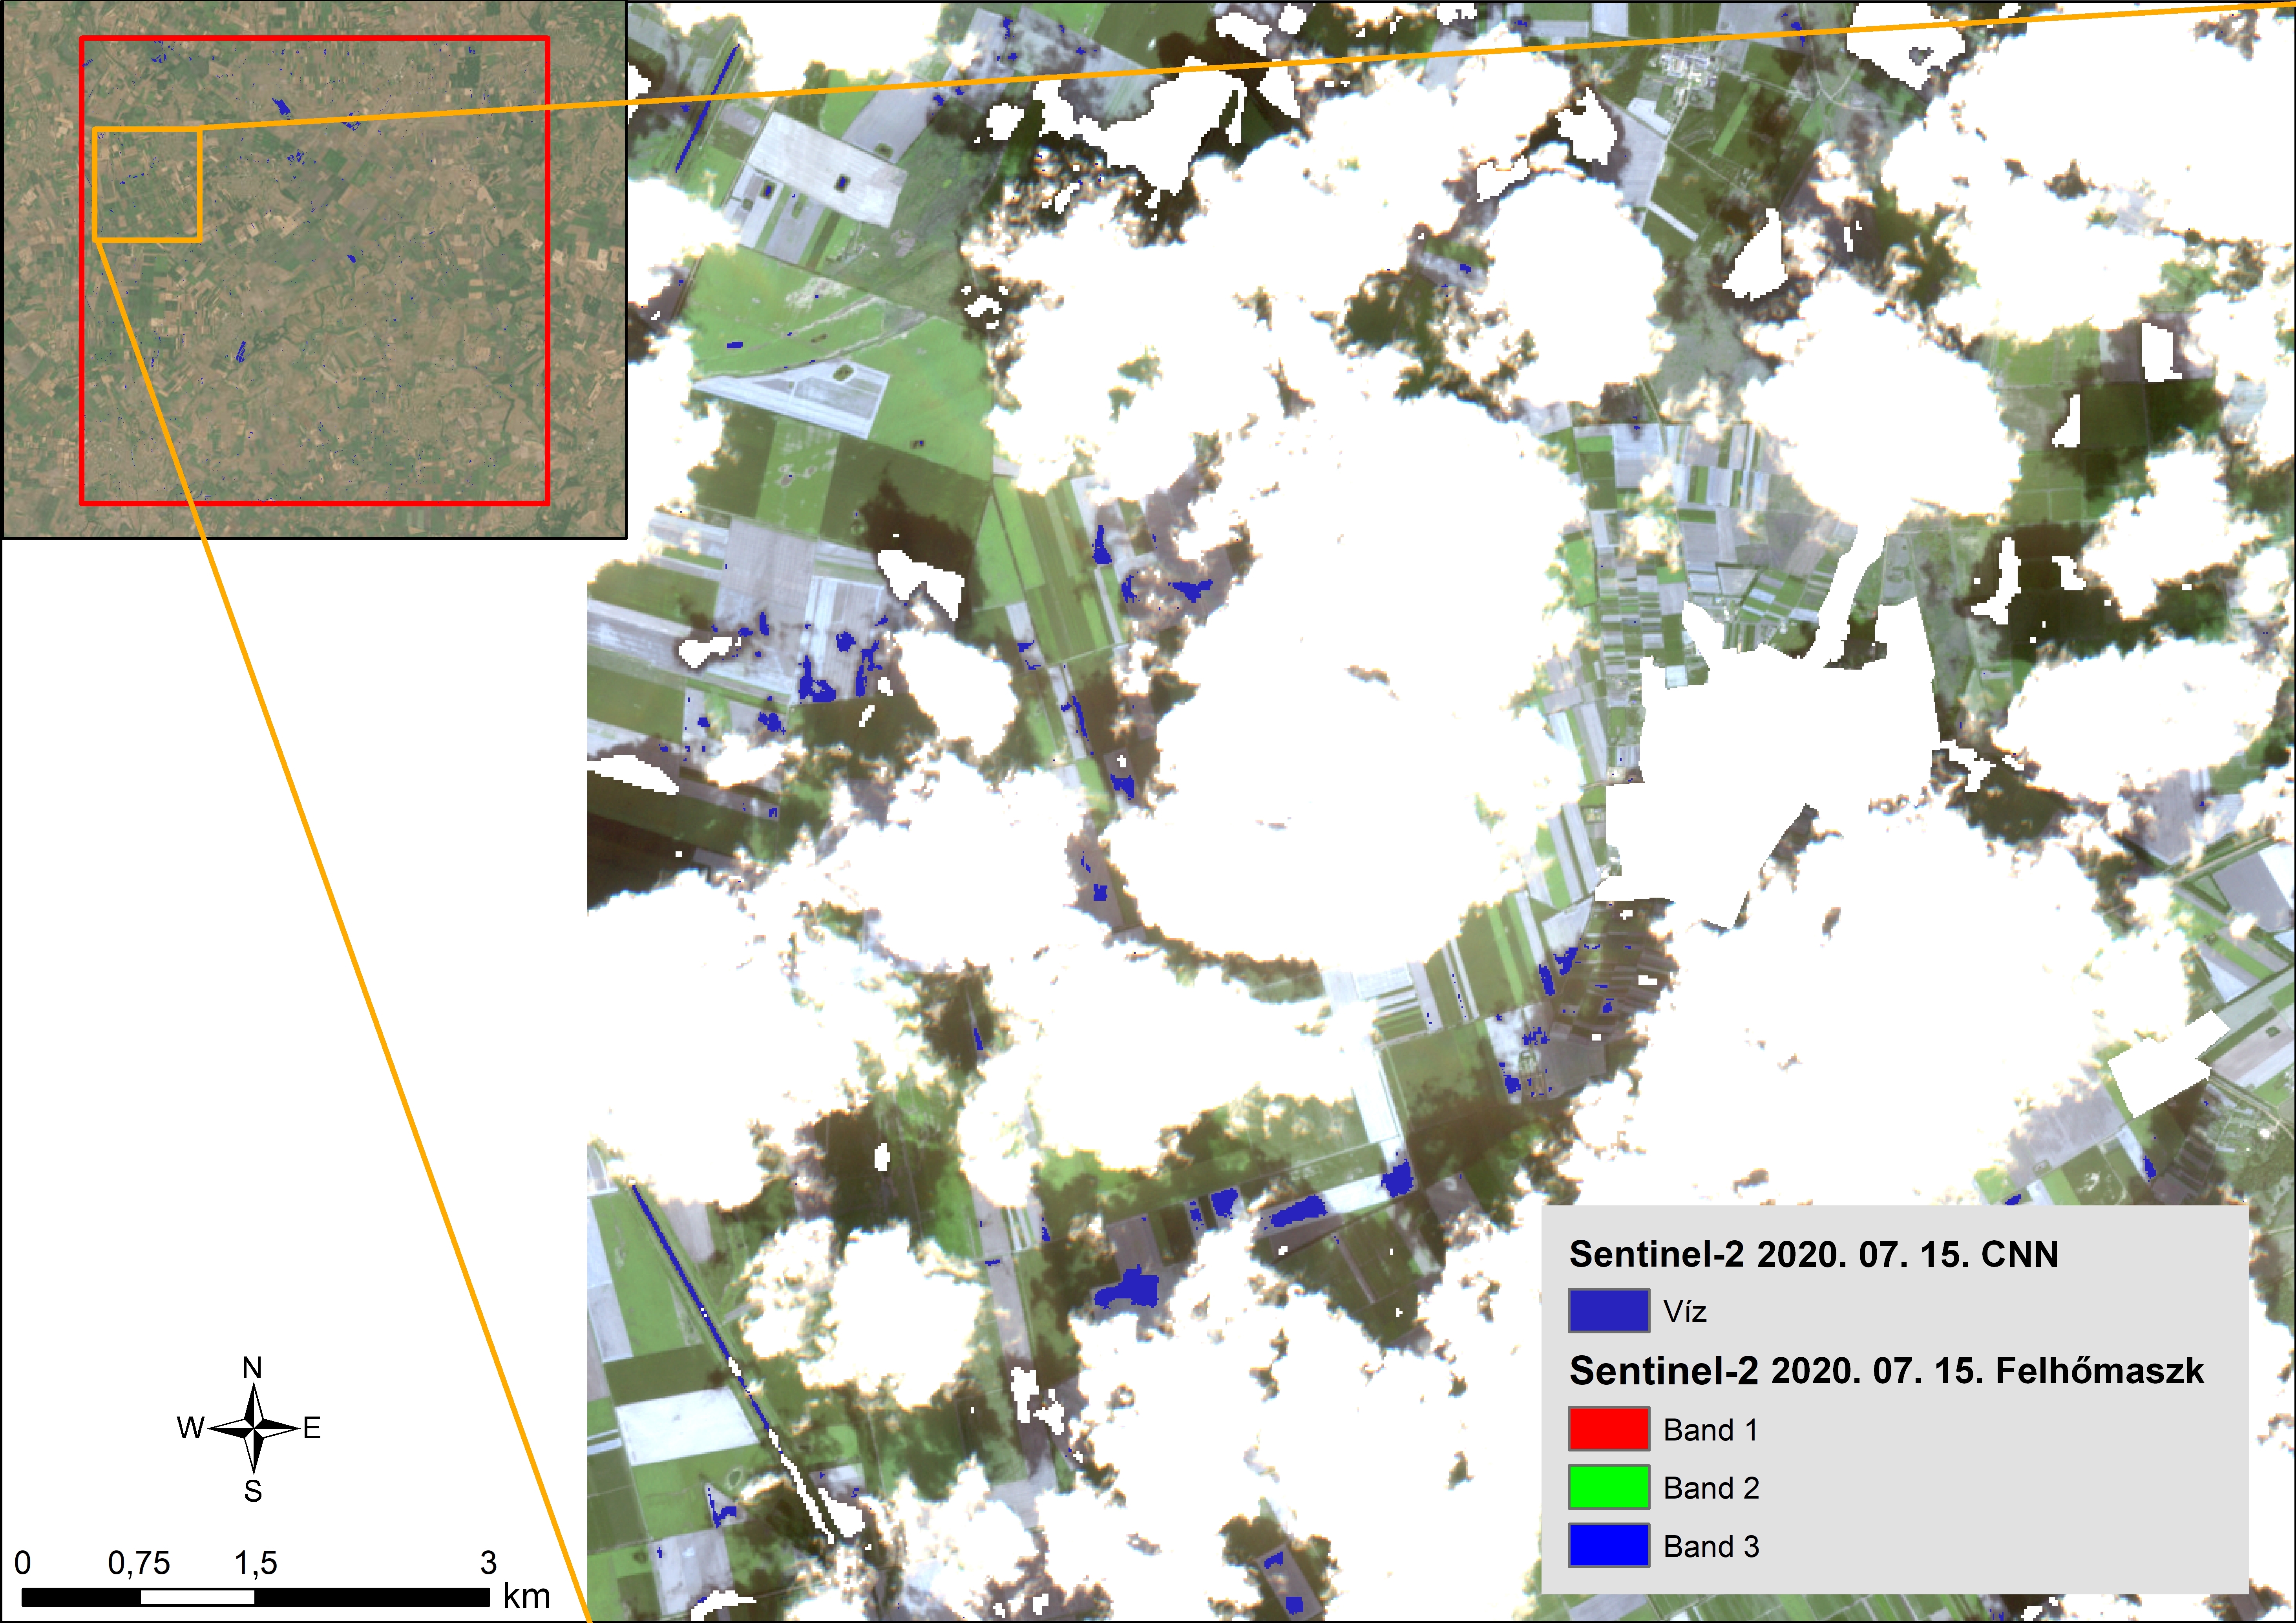Click the '1,5' scale bar label
Screen dimensions: 2296x1623
tap(256, 1563)
